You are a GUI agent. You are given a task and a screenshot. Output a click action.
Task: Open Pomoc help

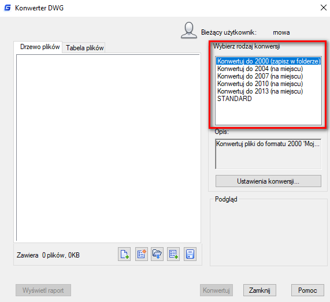(307, 290)
